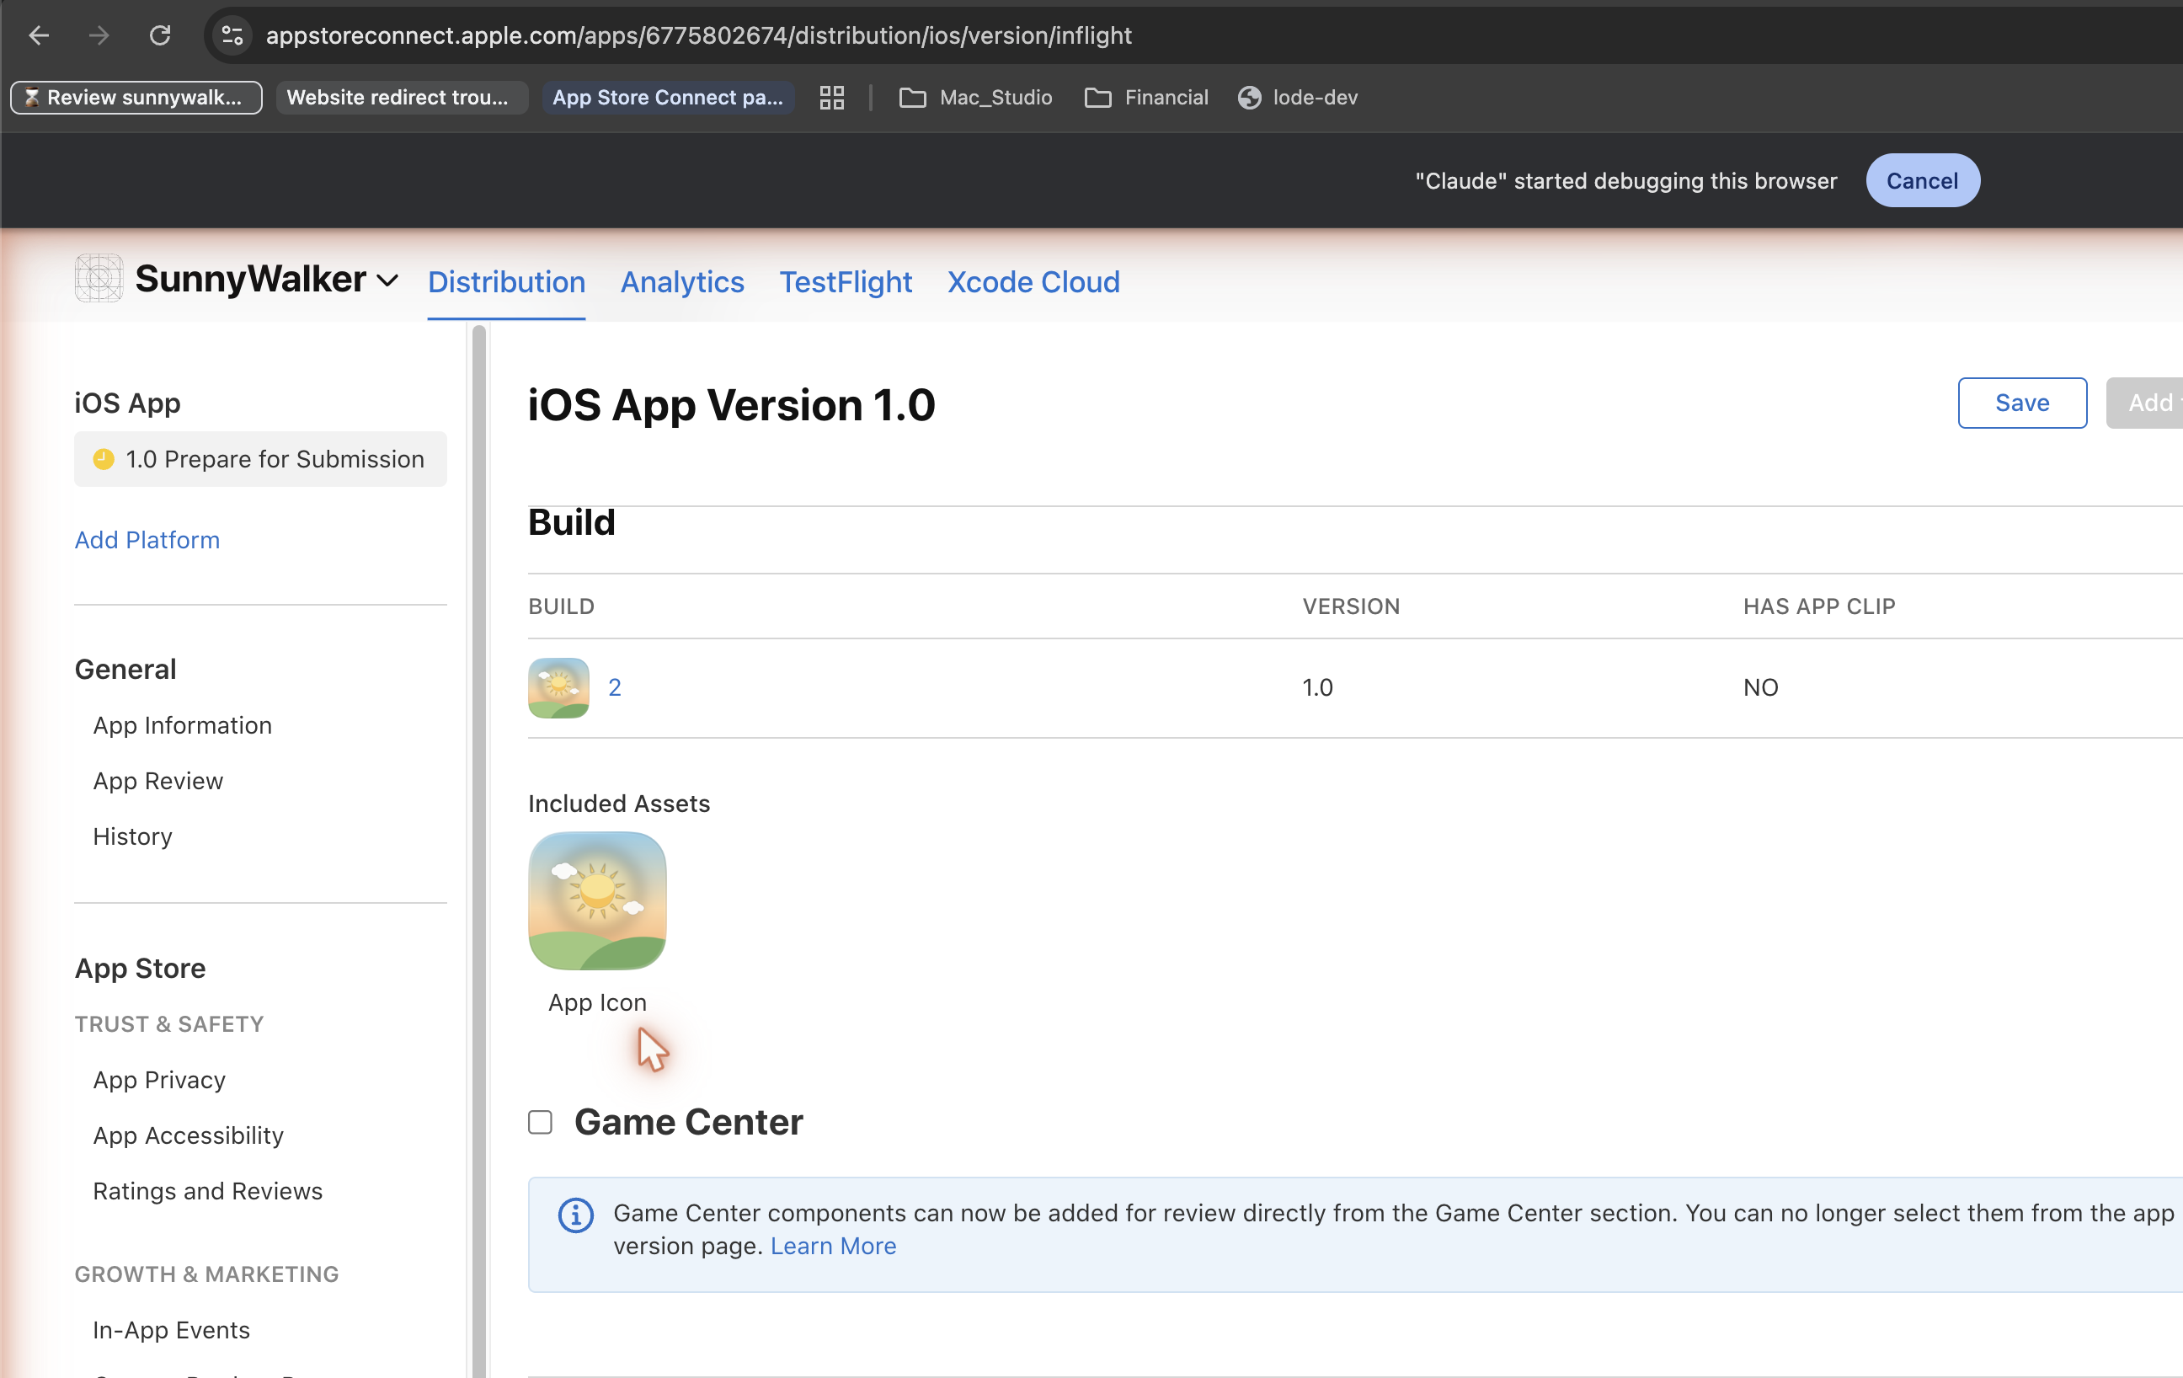Open the Mac_Studio bookmark folder
The image size is (2183, 1378).
click(975, 97)
